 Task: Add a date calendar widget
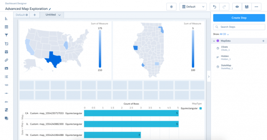click(6, 52)
